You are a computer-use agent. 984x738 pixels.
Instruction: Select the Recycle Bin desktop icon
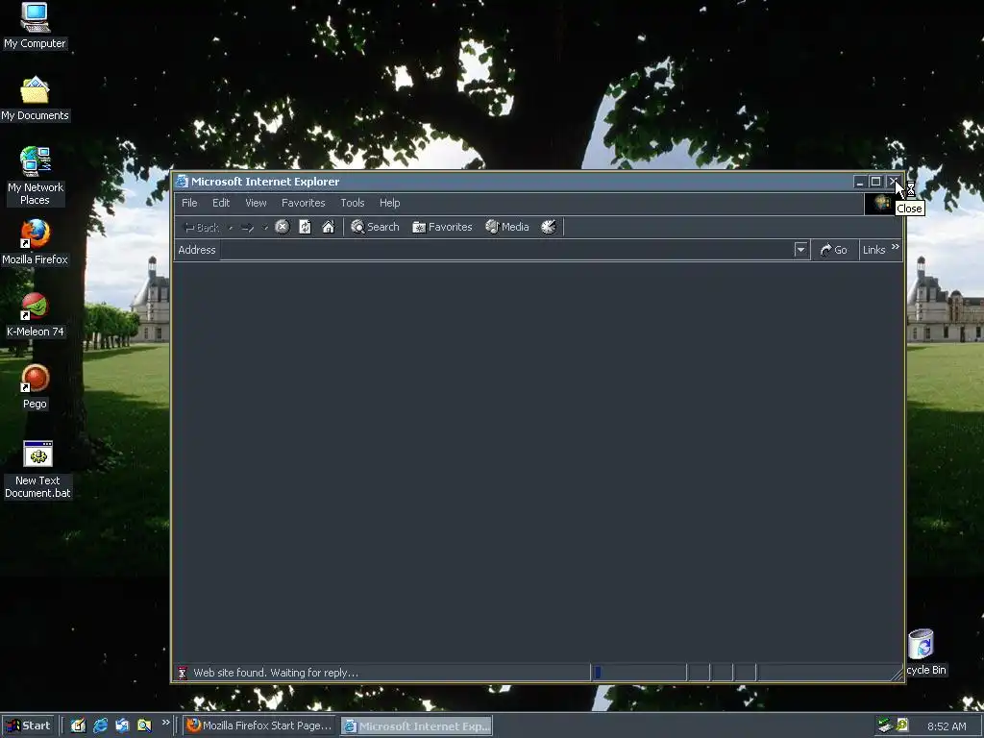tap(922, 652)
